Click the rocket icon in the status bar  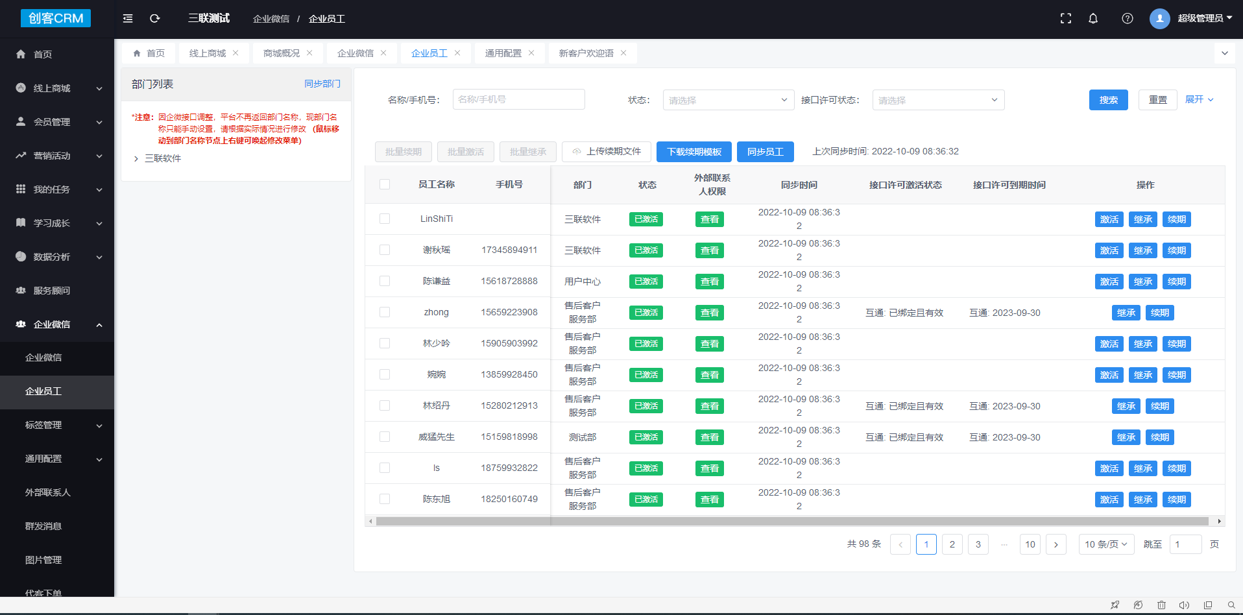point(1115,605)
